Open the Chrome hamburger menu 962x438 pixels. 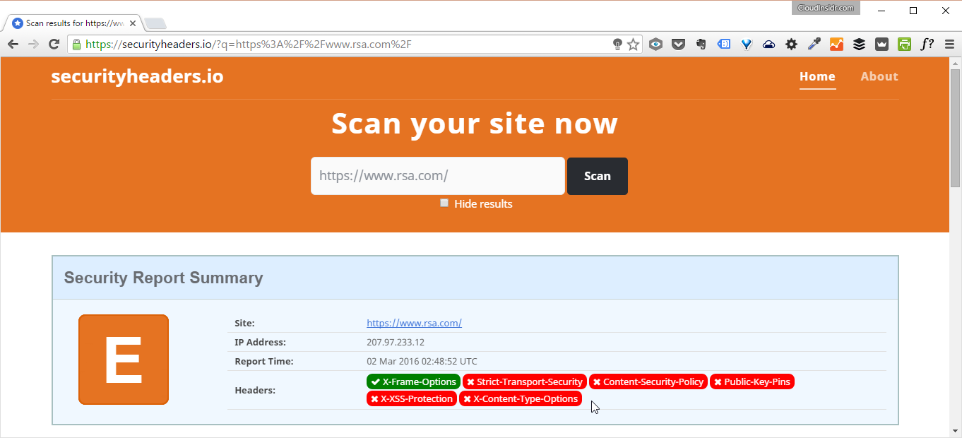click(949, 45)
